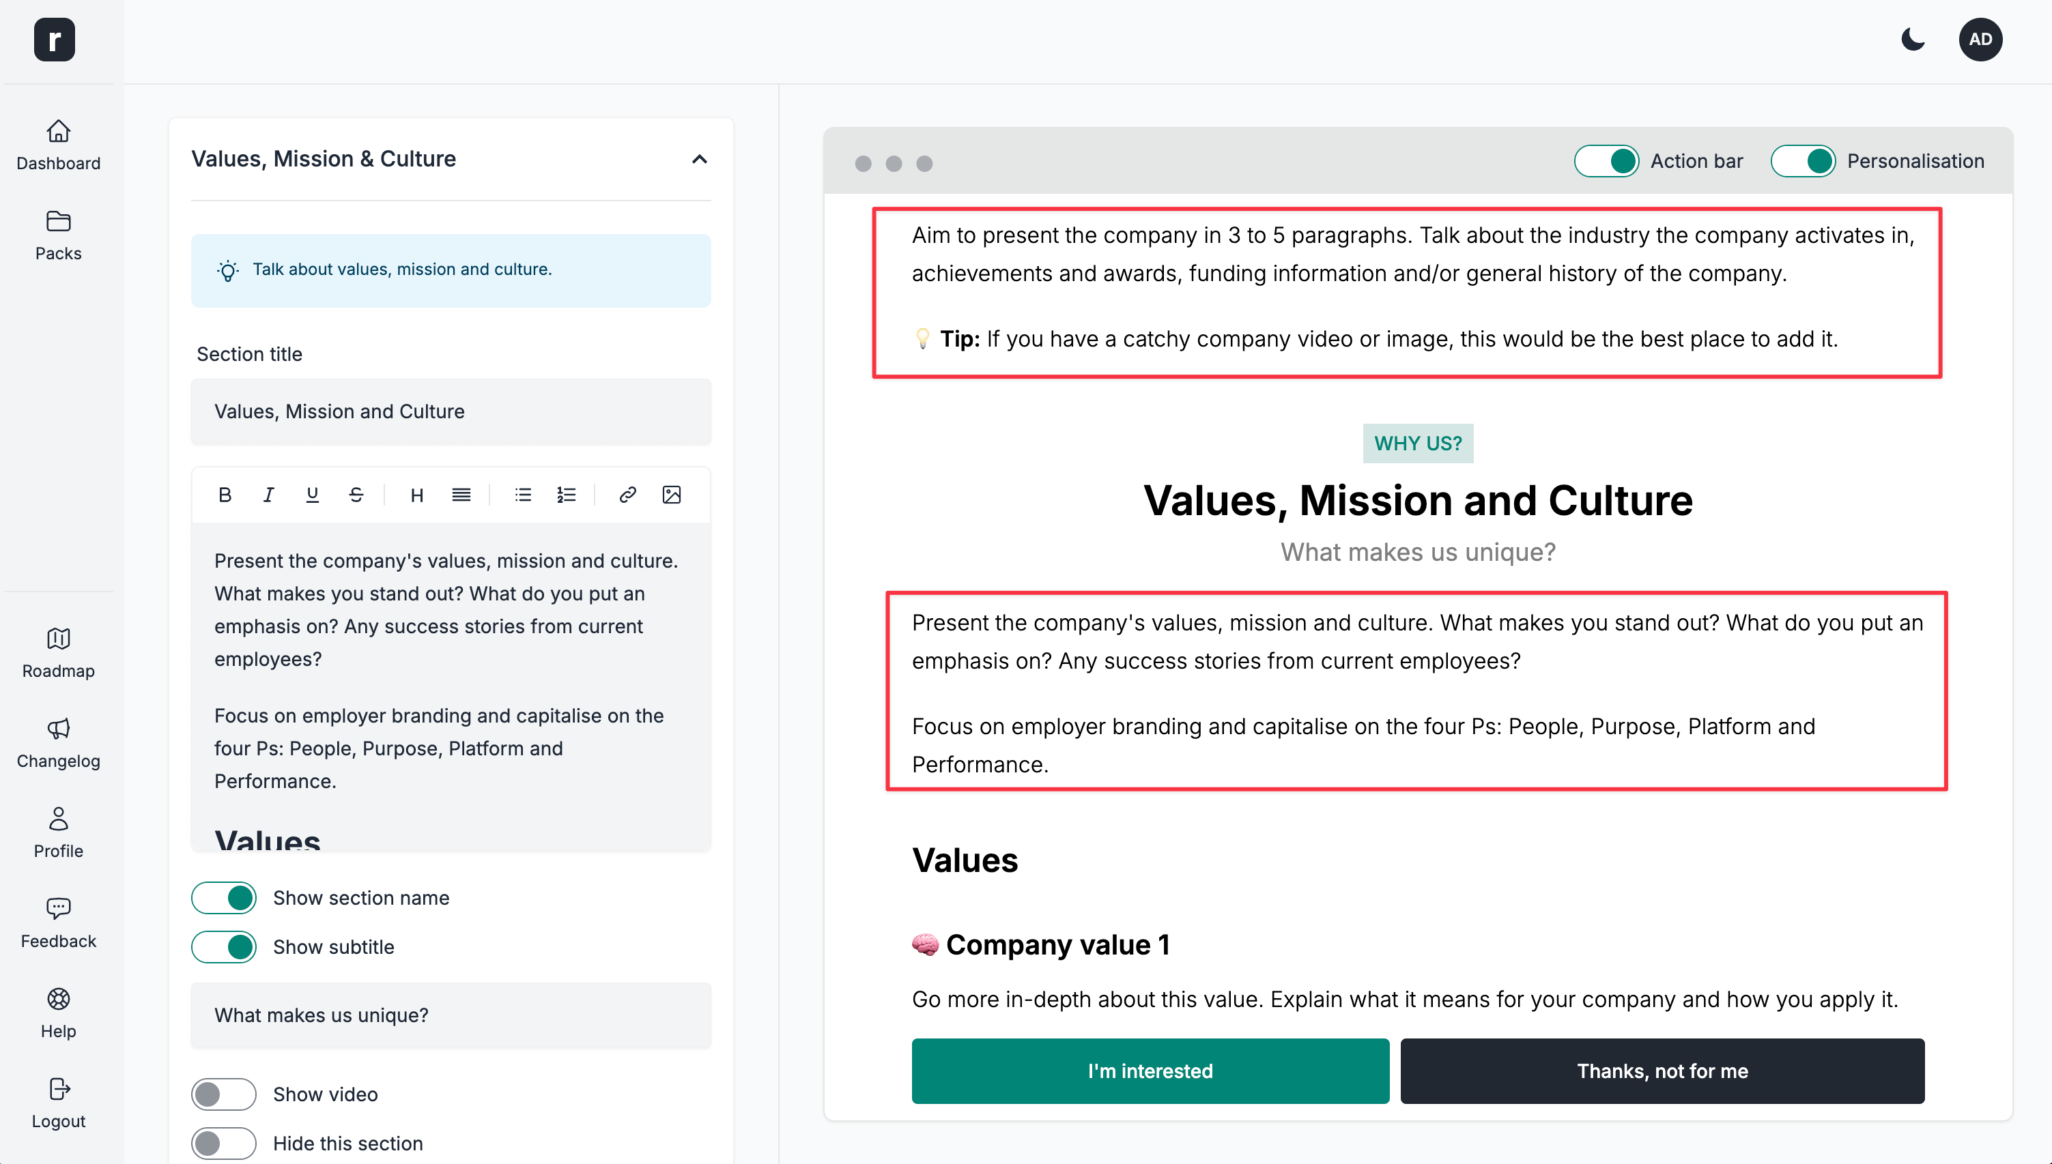Screen dimensions: 2052x1164
Task: Turn on Hide this section toggle
Action: tap(224, 1144)
